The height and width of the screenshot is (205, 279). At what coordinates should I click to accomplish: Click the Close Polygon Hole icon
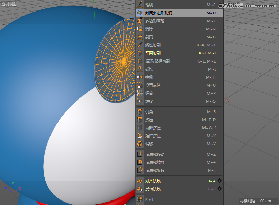(x=140, y=13)
